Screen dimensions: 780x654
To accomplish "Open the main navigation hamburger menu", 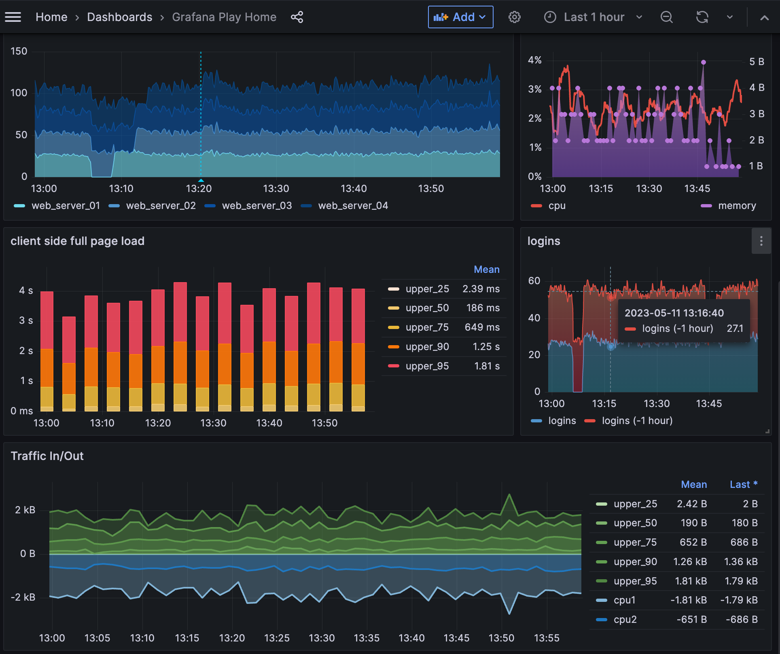I will click(13, 17).
